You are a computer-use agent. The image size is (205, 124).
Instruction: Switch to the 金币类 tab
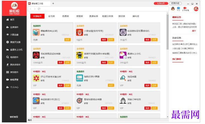pyautogui.click(x=51, y=16)
